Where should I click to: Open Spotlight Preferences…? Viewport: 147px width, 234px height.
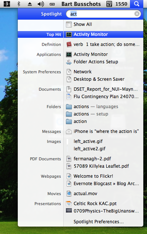pos(98,222)
